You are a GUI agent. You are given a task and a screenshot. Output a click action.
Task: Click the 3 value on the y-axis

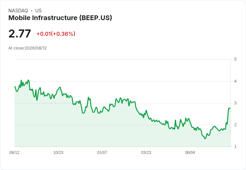click(235, 103)
